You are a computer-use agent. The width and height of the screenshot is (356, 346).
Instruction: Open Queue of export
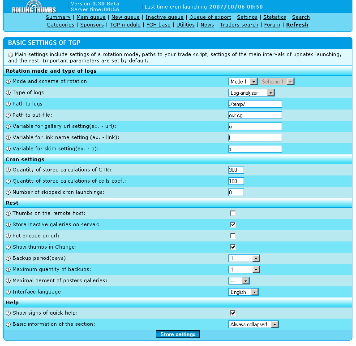coord(210,17)
